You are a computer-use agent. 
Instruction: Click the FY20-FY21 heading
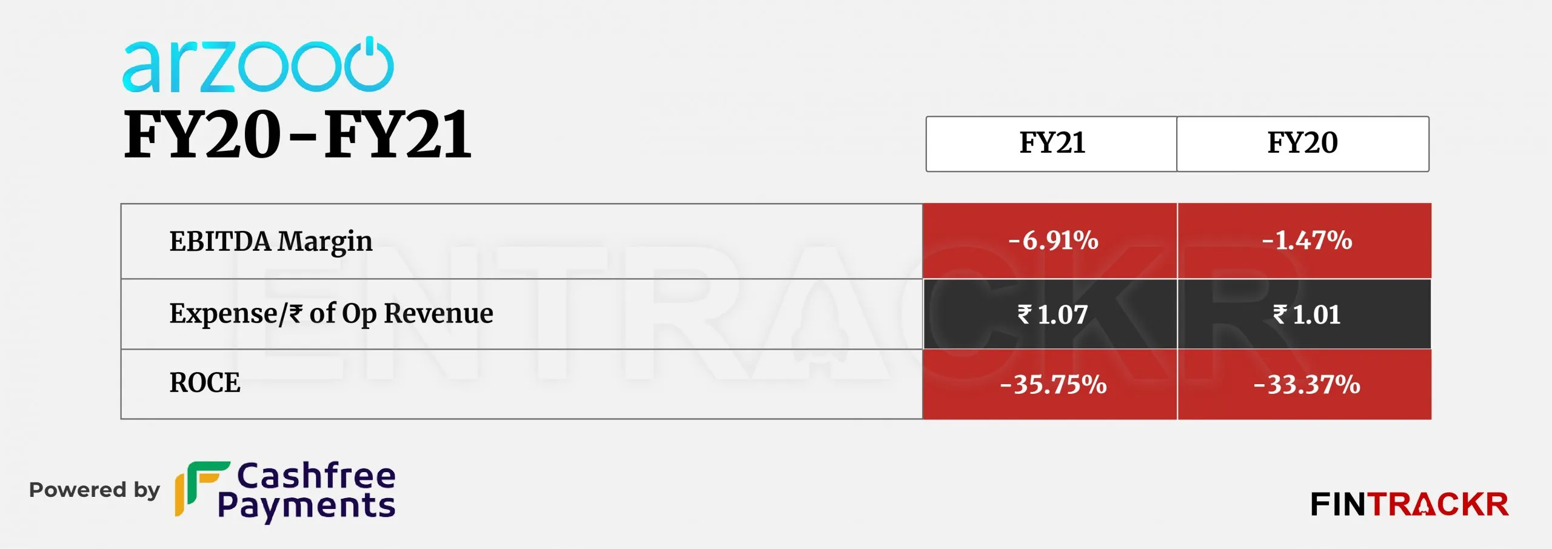click(x=298, y=135)
